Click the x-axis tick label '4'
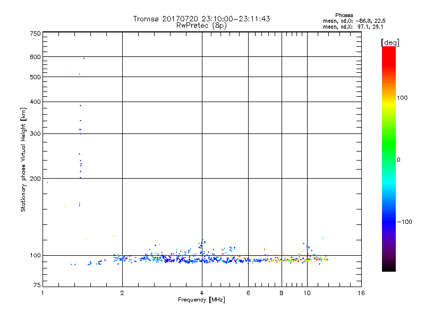 (202, 293)
